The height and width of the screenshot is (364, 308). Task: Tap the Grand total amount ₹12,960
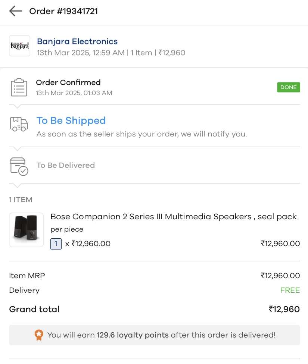pos(284,309)
